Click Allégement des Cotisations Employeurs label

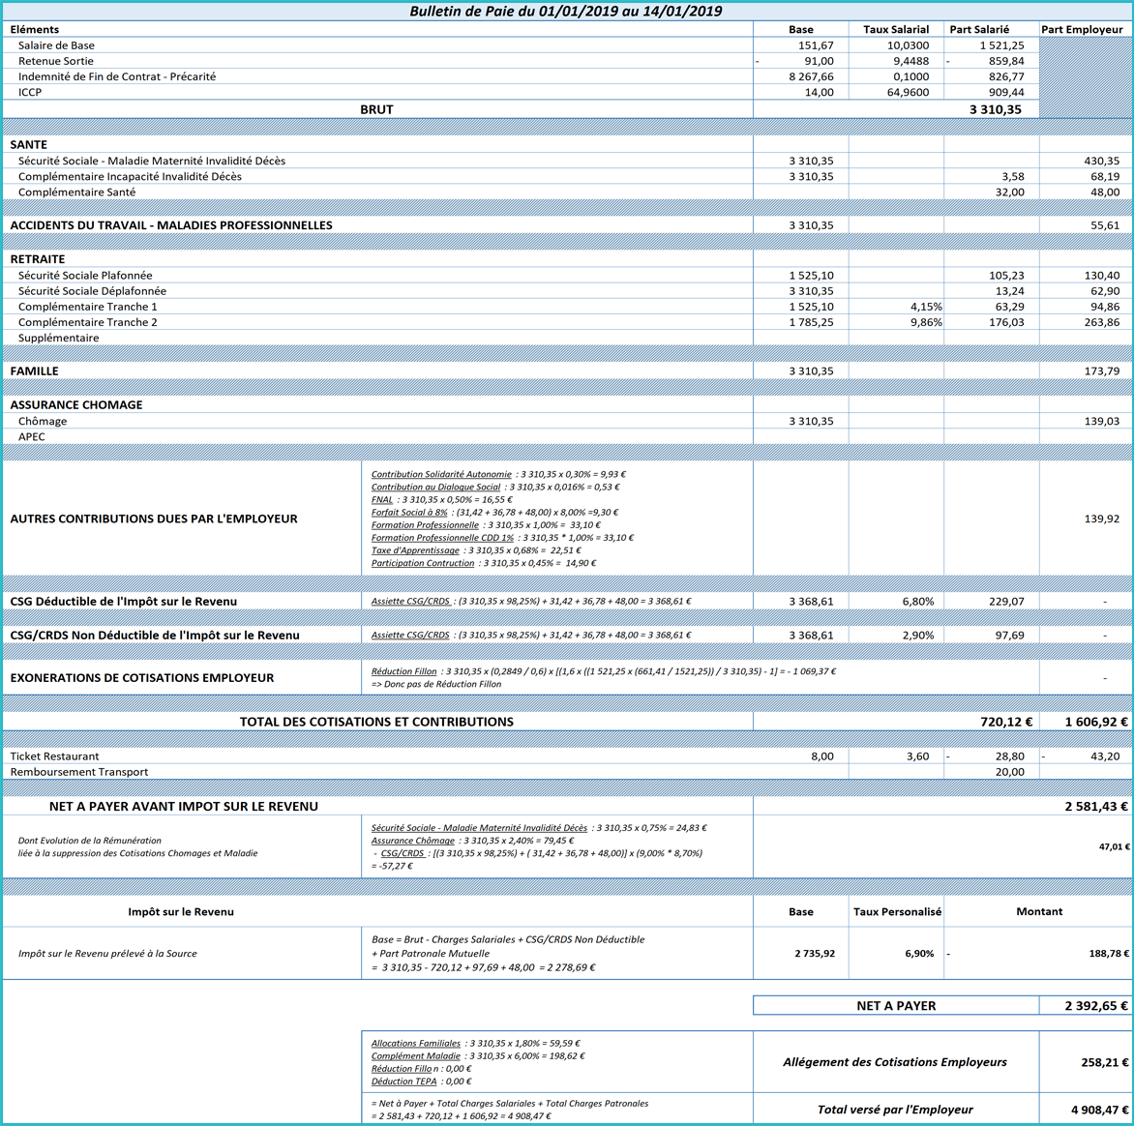click(894, 1061)
